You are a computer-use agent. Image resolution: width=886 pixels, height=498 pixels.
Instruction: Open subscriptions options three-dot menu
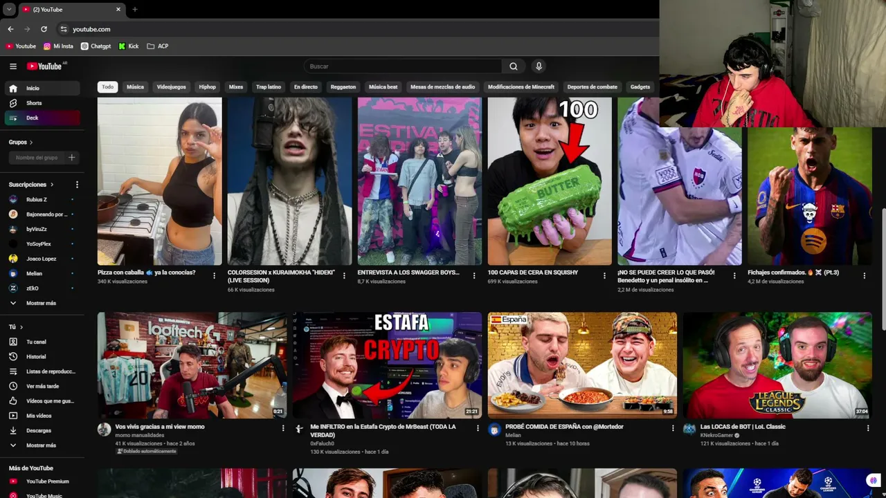[x=77, y=185]
